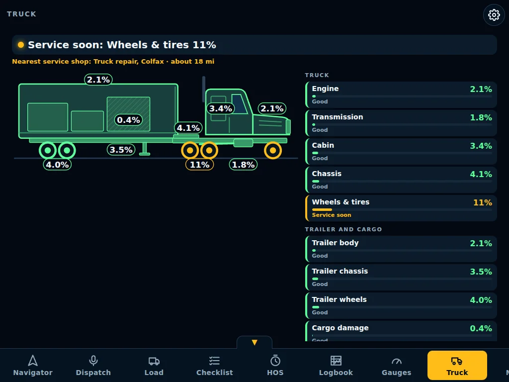Viewport: 509px width, 382px height.
Task: Open the settings gear icon
Action: click(494, 14)
